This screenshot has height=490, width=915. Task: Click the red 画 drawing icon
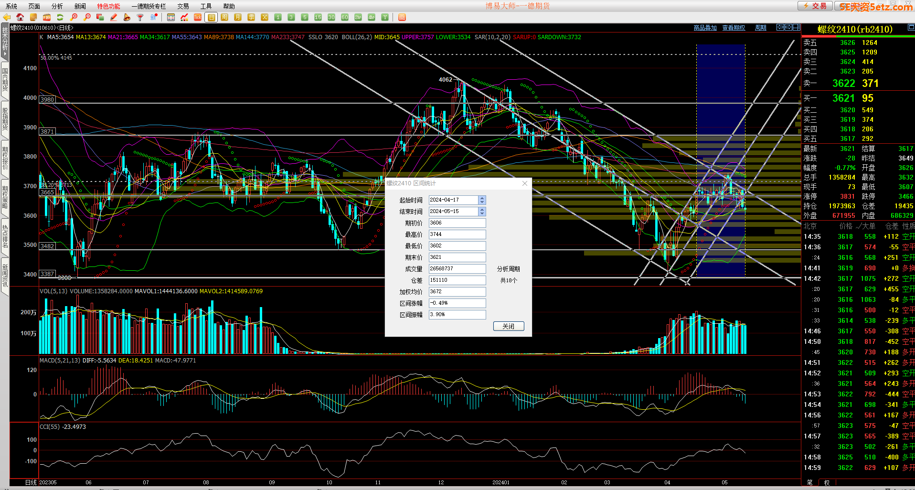[402, 17]
